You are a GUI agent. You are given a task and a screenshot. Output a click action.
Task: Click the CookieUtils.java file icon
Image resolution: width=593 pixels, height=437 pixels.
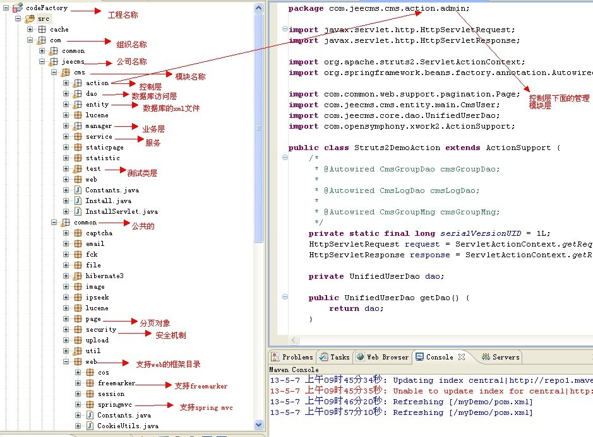click(x=90, y=426)
